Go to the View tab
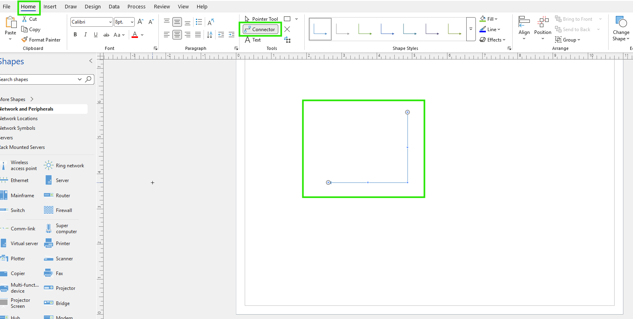The image size is (633, 319). (184, 6)
